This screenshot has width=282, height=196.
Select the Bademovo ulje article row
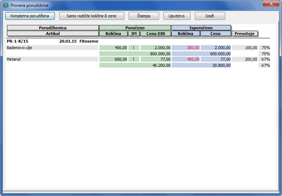tap(52, 48)
